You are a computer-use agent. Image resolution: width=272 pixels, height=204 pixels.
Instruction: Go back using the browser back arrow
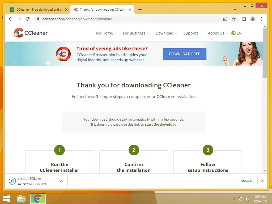click(x=11, y=19)
